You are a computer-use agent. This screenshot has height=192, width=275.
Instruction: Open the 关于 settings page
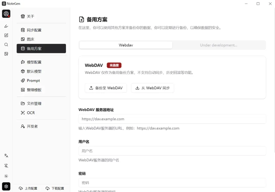coord(41,16)
